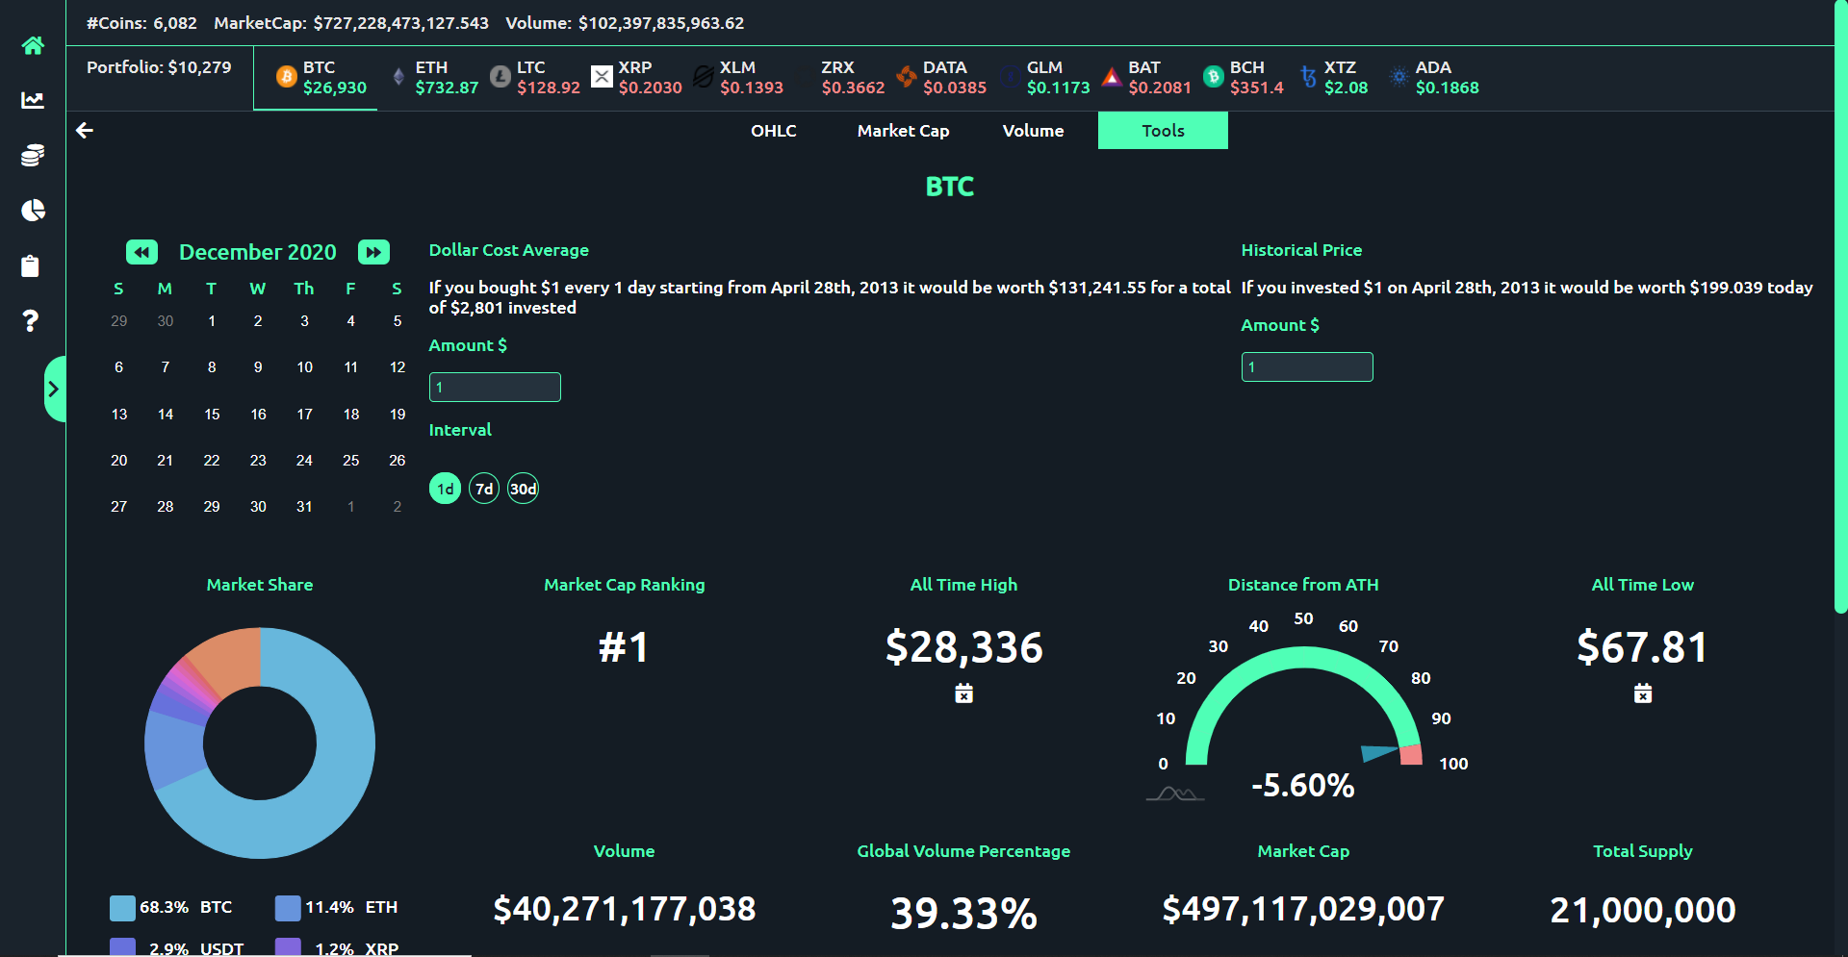Click the Portfolio: $10,279 label

[x=159, y=67]
